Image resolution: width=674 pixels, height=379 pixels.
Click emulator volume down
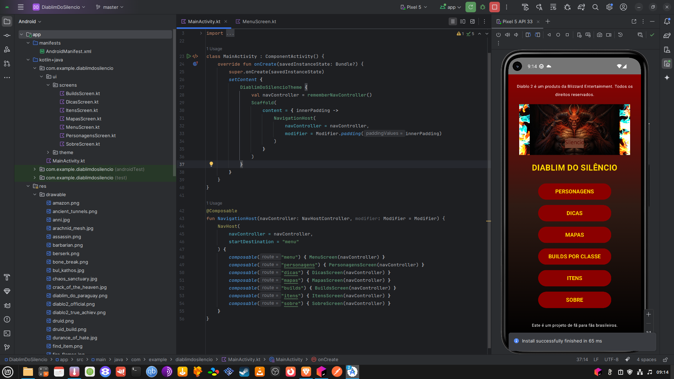(x=516, y=35)
